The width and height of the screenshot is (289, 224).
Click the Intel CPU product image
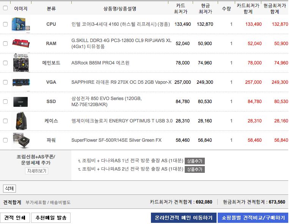pos(20,24)
